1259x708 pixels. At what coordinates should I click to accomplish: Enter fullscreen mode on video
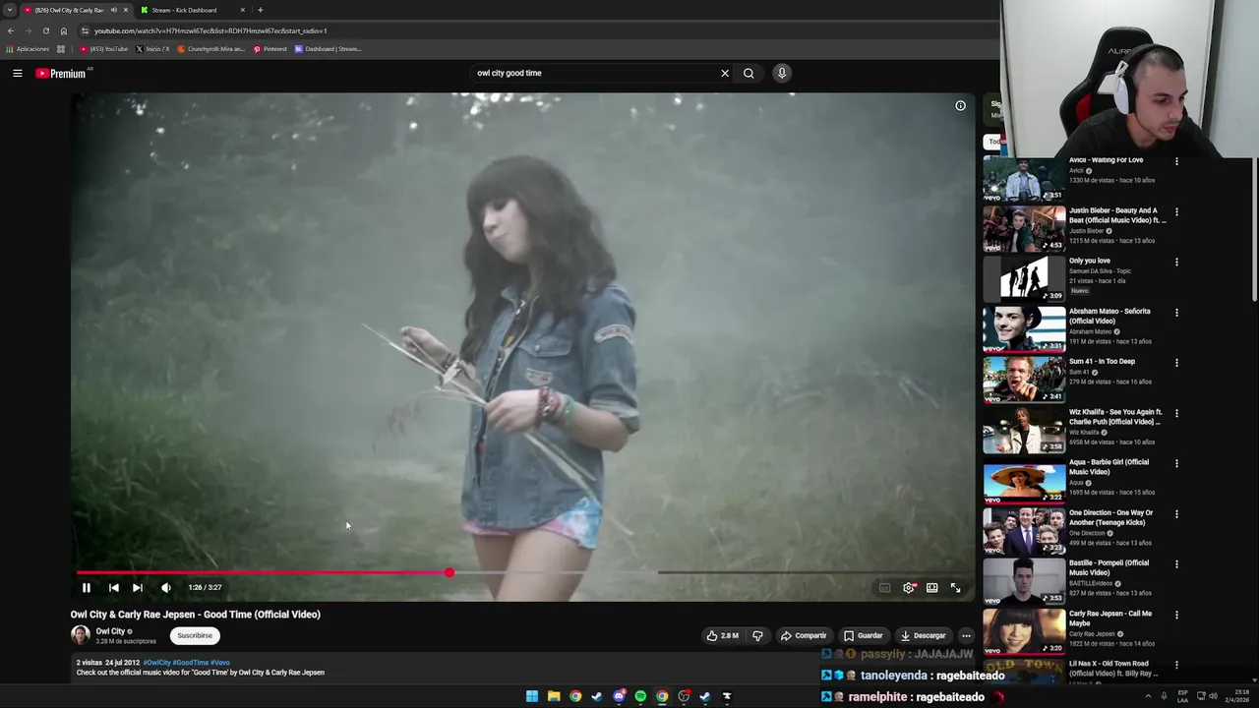tap(955, 587)
